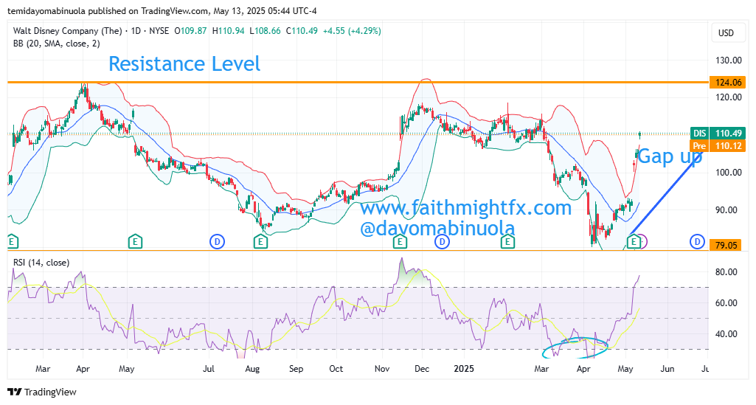Click the orange 124.06 resistance price label
Viewport: 756px width, 405px height.
click(727, 83)
